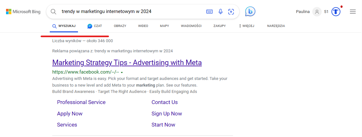The image size is (362, 137).
Task: Switch to the OBRAZY tab
Action: (x=120, y=26)
